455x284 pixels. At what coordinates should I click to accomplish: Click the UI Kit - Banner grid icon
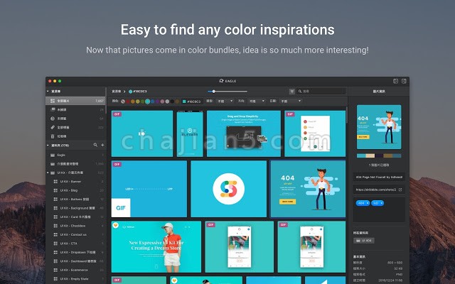(55, 182)
